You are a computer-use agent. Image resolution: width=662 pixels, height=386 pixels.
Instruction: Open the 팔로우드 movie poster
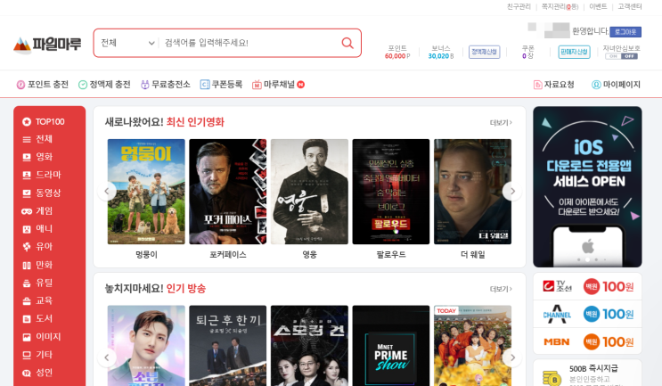pos(391,192)
